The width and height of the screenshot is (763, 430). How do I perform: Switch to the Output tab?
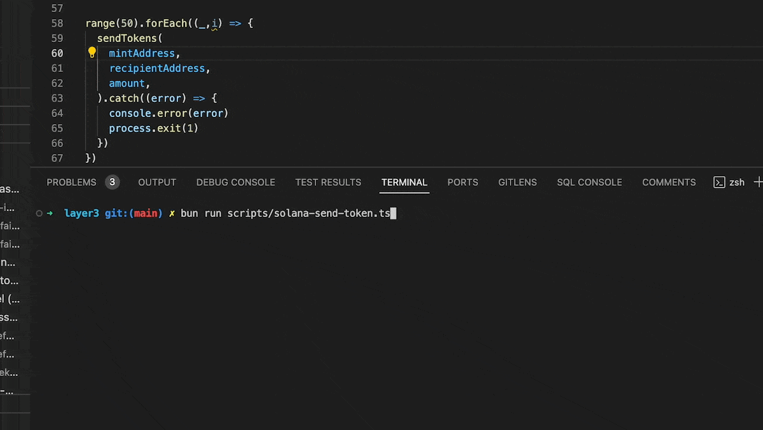coord(157,182)
